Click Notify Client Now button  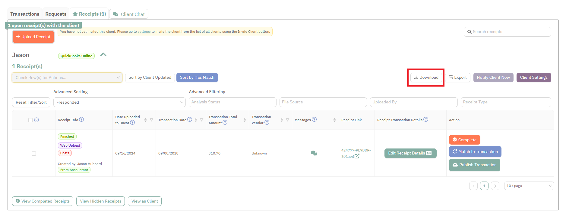tap(493, 78)
